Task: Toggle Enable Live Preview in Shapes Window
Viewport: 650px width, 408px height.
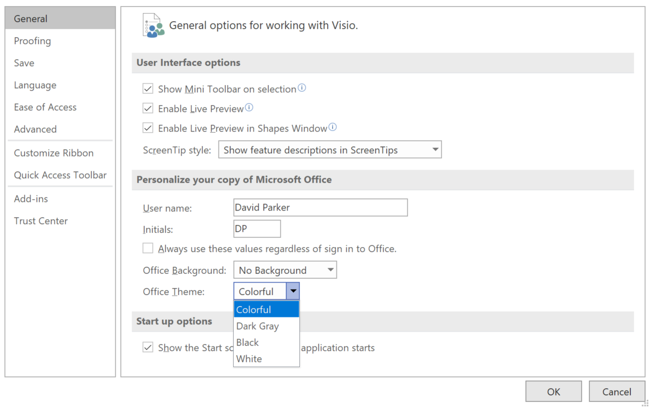Action: coord(147,127)
